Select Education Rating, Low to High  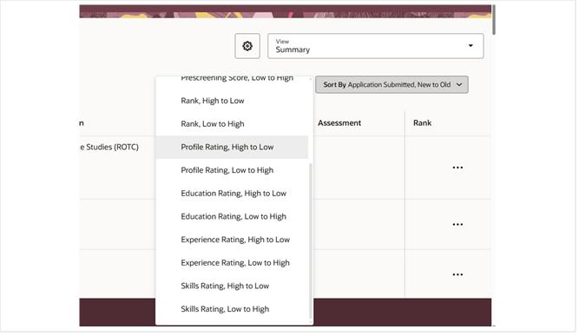click(233, 217)
